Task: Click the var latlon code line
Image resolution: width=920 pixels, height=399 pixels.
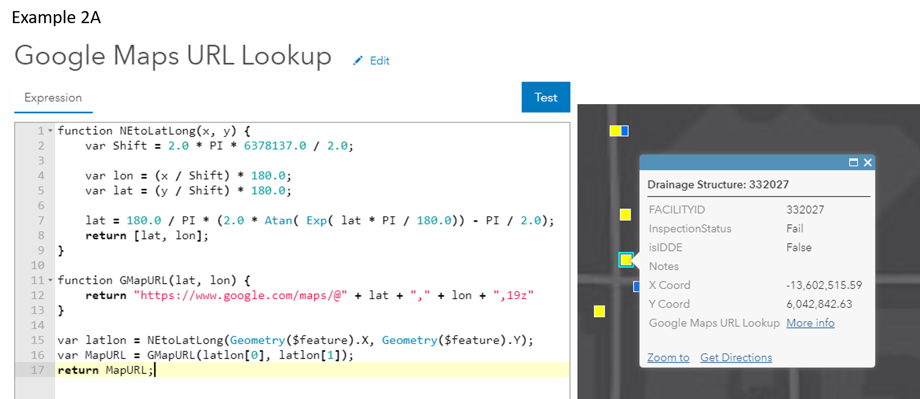Action: 295,340
